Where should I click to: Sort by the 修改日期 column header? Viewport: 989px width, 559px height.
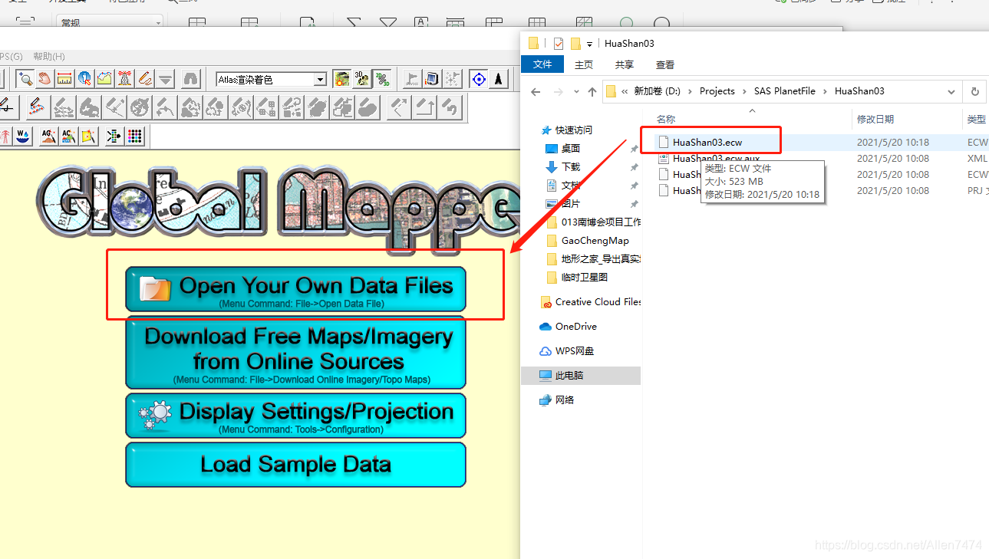click(875, 120)
